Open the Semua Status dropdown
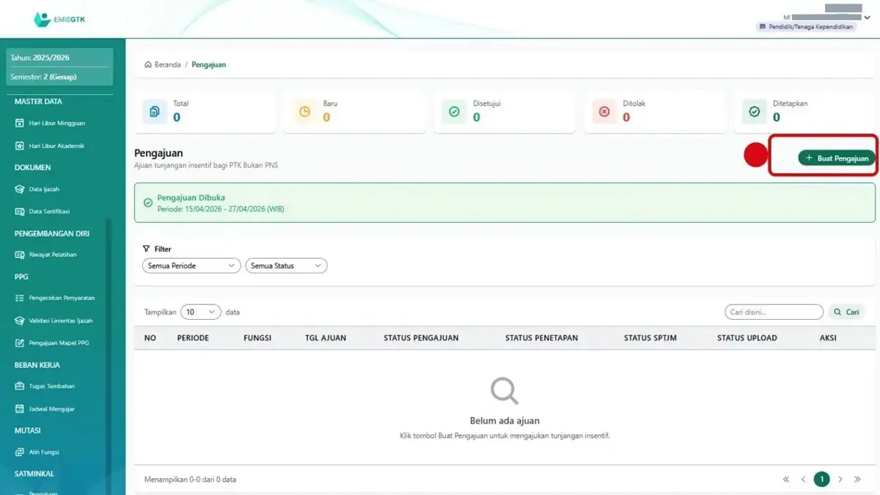 [x=286, y=265]
